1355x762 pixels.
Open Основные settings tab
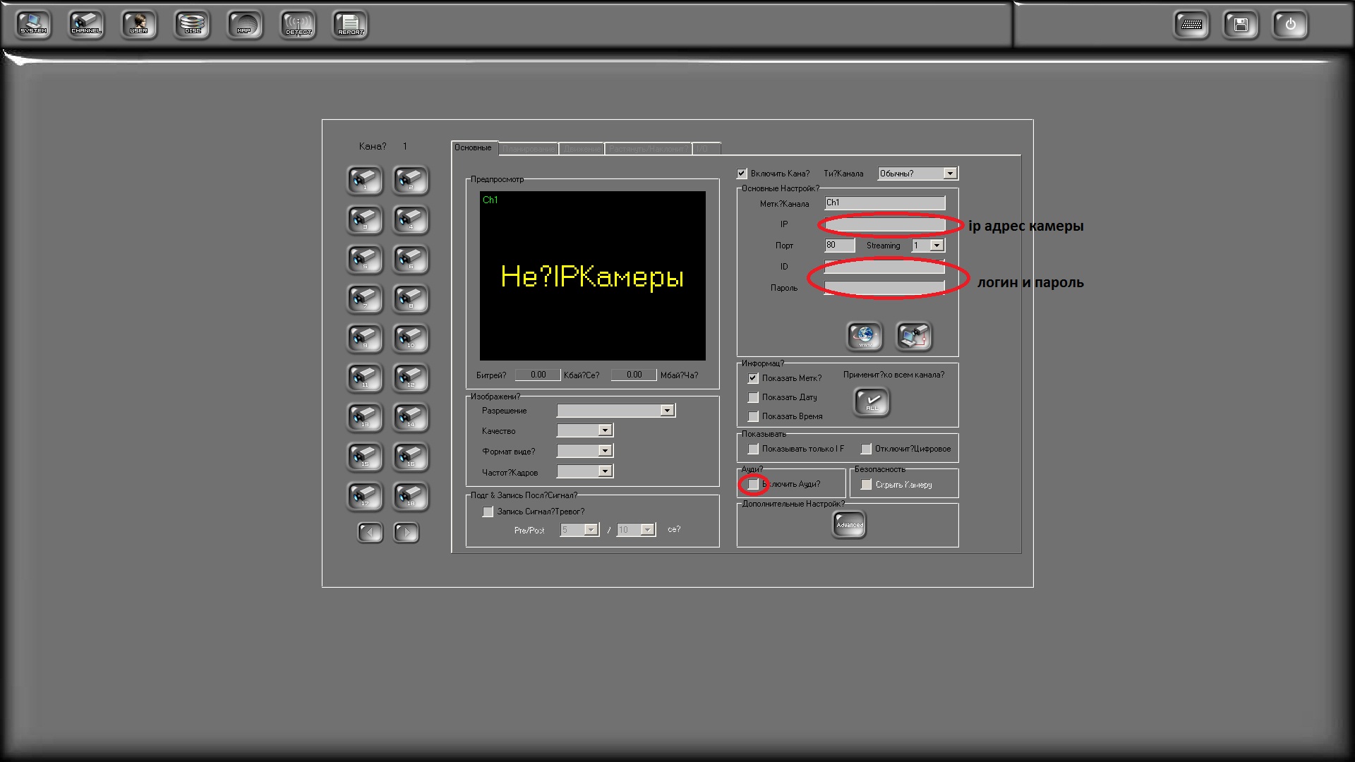(474, 148)
